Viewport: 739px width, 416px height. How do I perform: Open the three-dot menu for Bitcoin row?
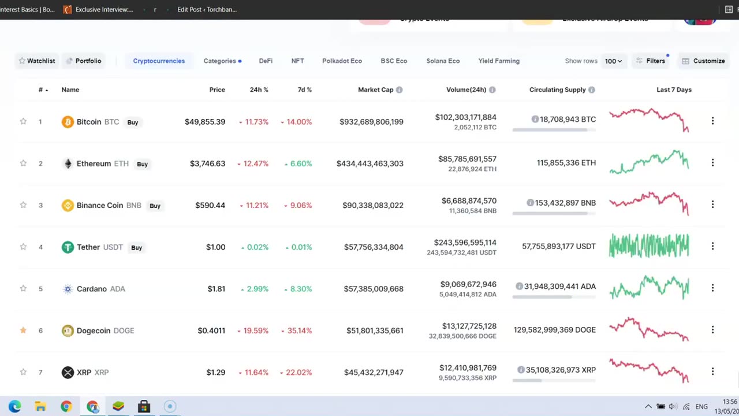pyautogui.click(x=712, y=121)
